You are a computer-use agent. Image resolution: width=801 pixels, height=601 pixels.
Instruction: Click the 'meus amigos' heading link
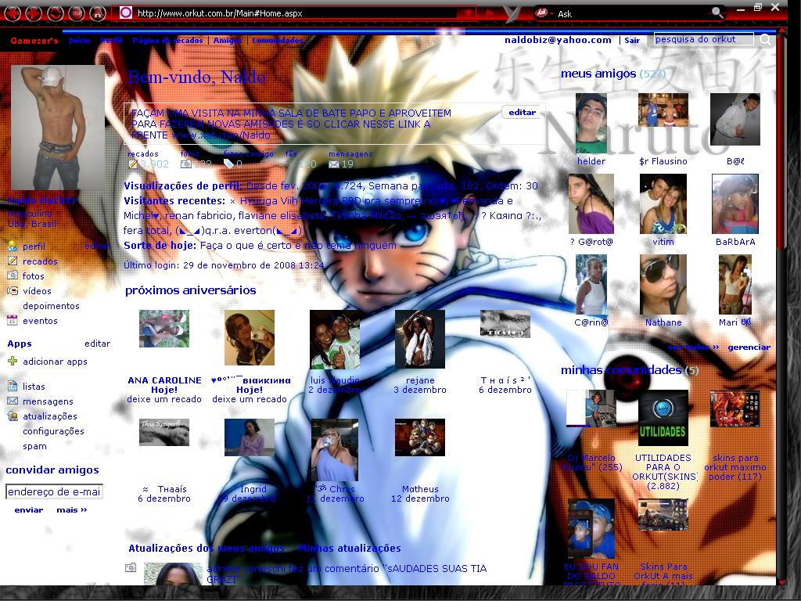pyautogui.click(x=598, y=74)
